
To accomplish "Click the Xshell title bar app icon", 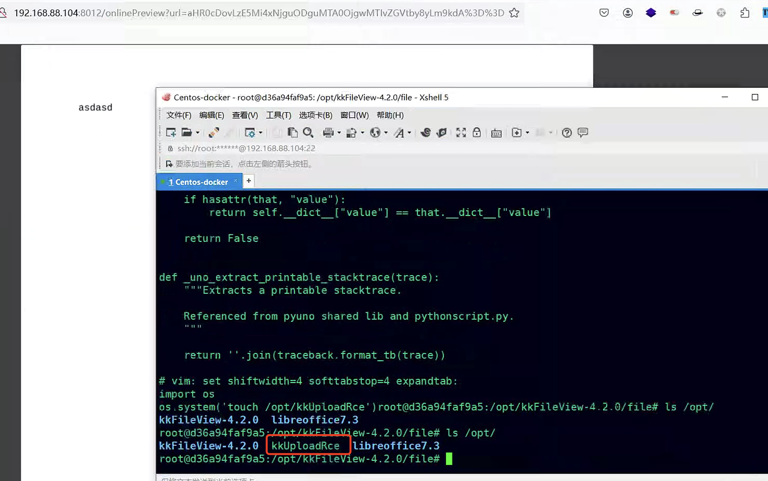I will (166, 97).
